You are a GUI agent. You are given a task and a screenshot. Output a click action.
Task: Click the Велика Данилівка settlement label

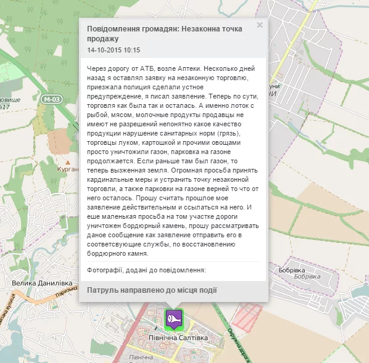42,283
